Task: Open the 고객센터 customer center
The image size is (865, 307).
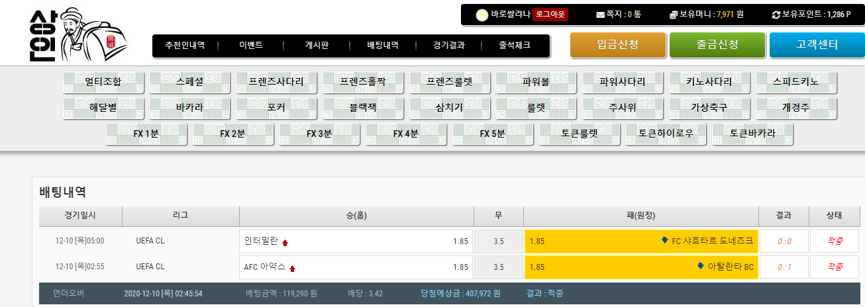Action: pyautogui.click(x=817, y=45)
